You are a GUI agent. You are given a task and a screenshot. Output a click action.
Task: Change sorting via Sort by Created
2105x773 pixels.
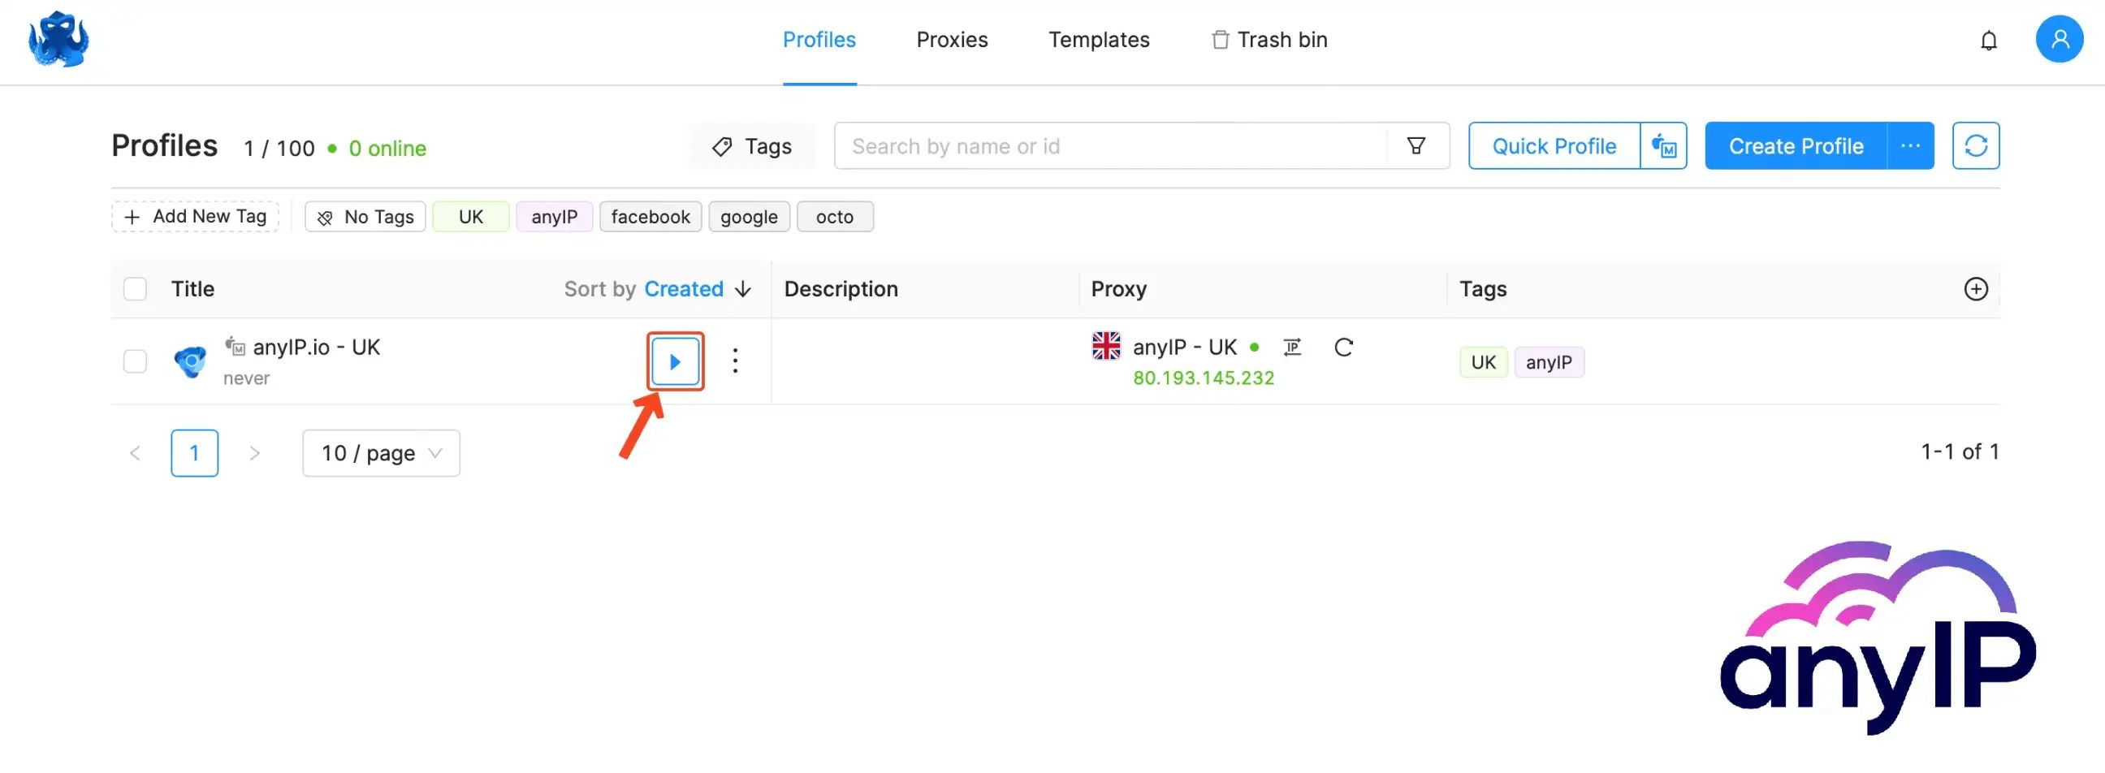coord(685,288)
